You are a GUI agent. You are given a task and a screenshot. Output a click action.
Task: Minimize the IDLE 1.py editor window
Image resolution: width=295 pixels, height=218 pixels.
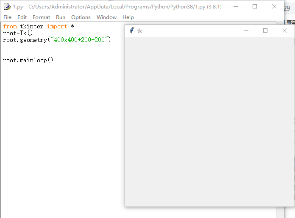[x=236, y=7]
